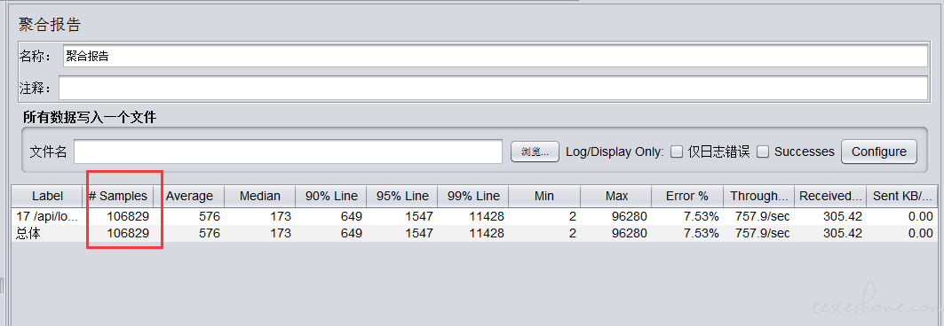The image size is (944, 326).
Task: Click the 99% Line column header
Action: [473, 196]
